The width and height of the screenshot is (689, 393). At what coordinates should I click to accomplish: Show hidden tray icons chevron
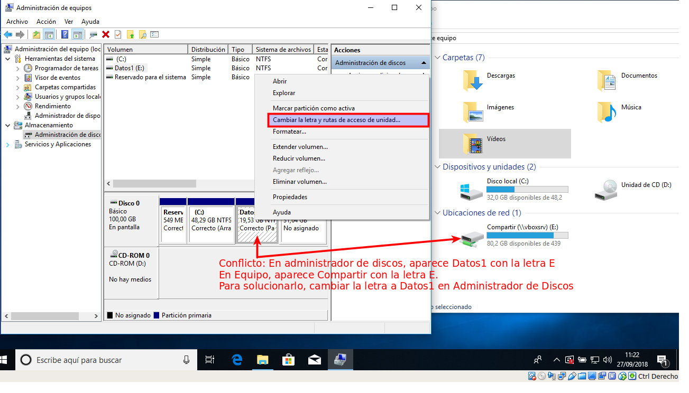click(556, 360)
